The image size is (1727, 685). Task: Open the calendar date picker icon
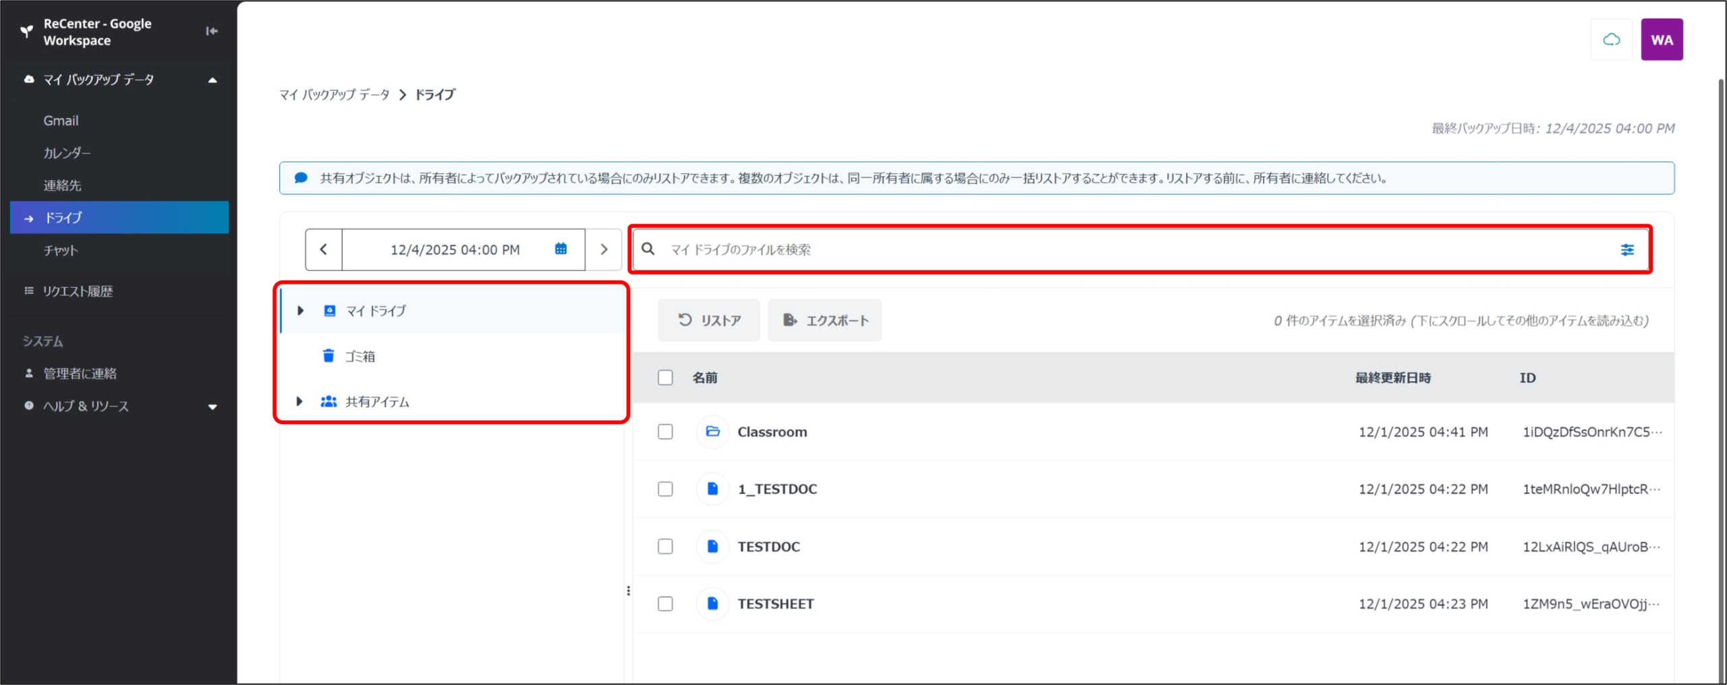pyautogui.click(x=561, y=249)
